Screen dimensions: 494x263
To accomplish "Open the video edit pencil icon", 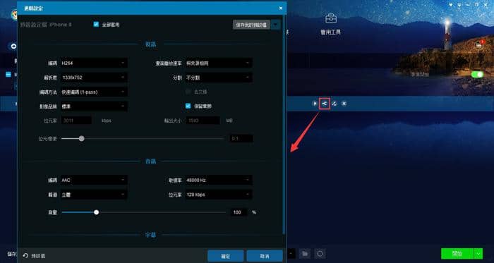I will 335,104.
